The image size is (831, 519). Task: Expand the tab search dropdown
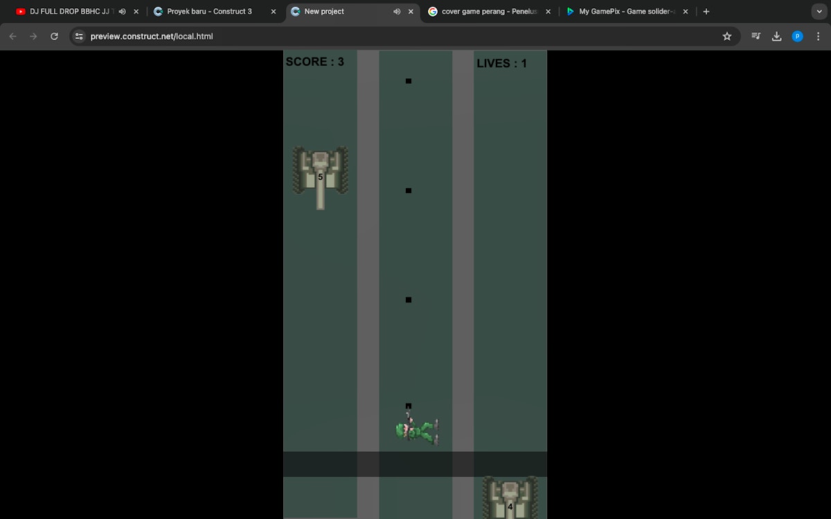819,12
